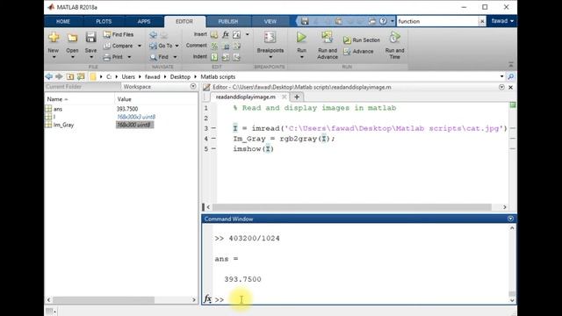Click the Comment percent icon

click(214, 46)
